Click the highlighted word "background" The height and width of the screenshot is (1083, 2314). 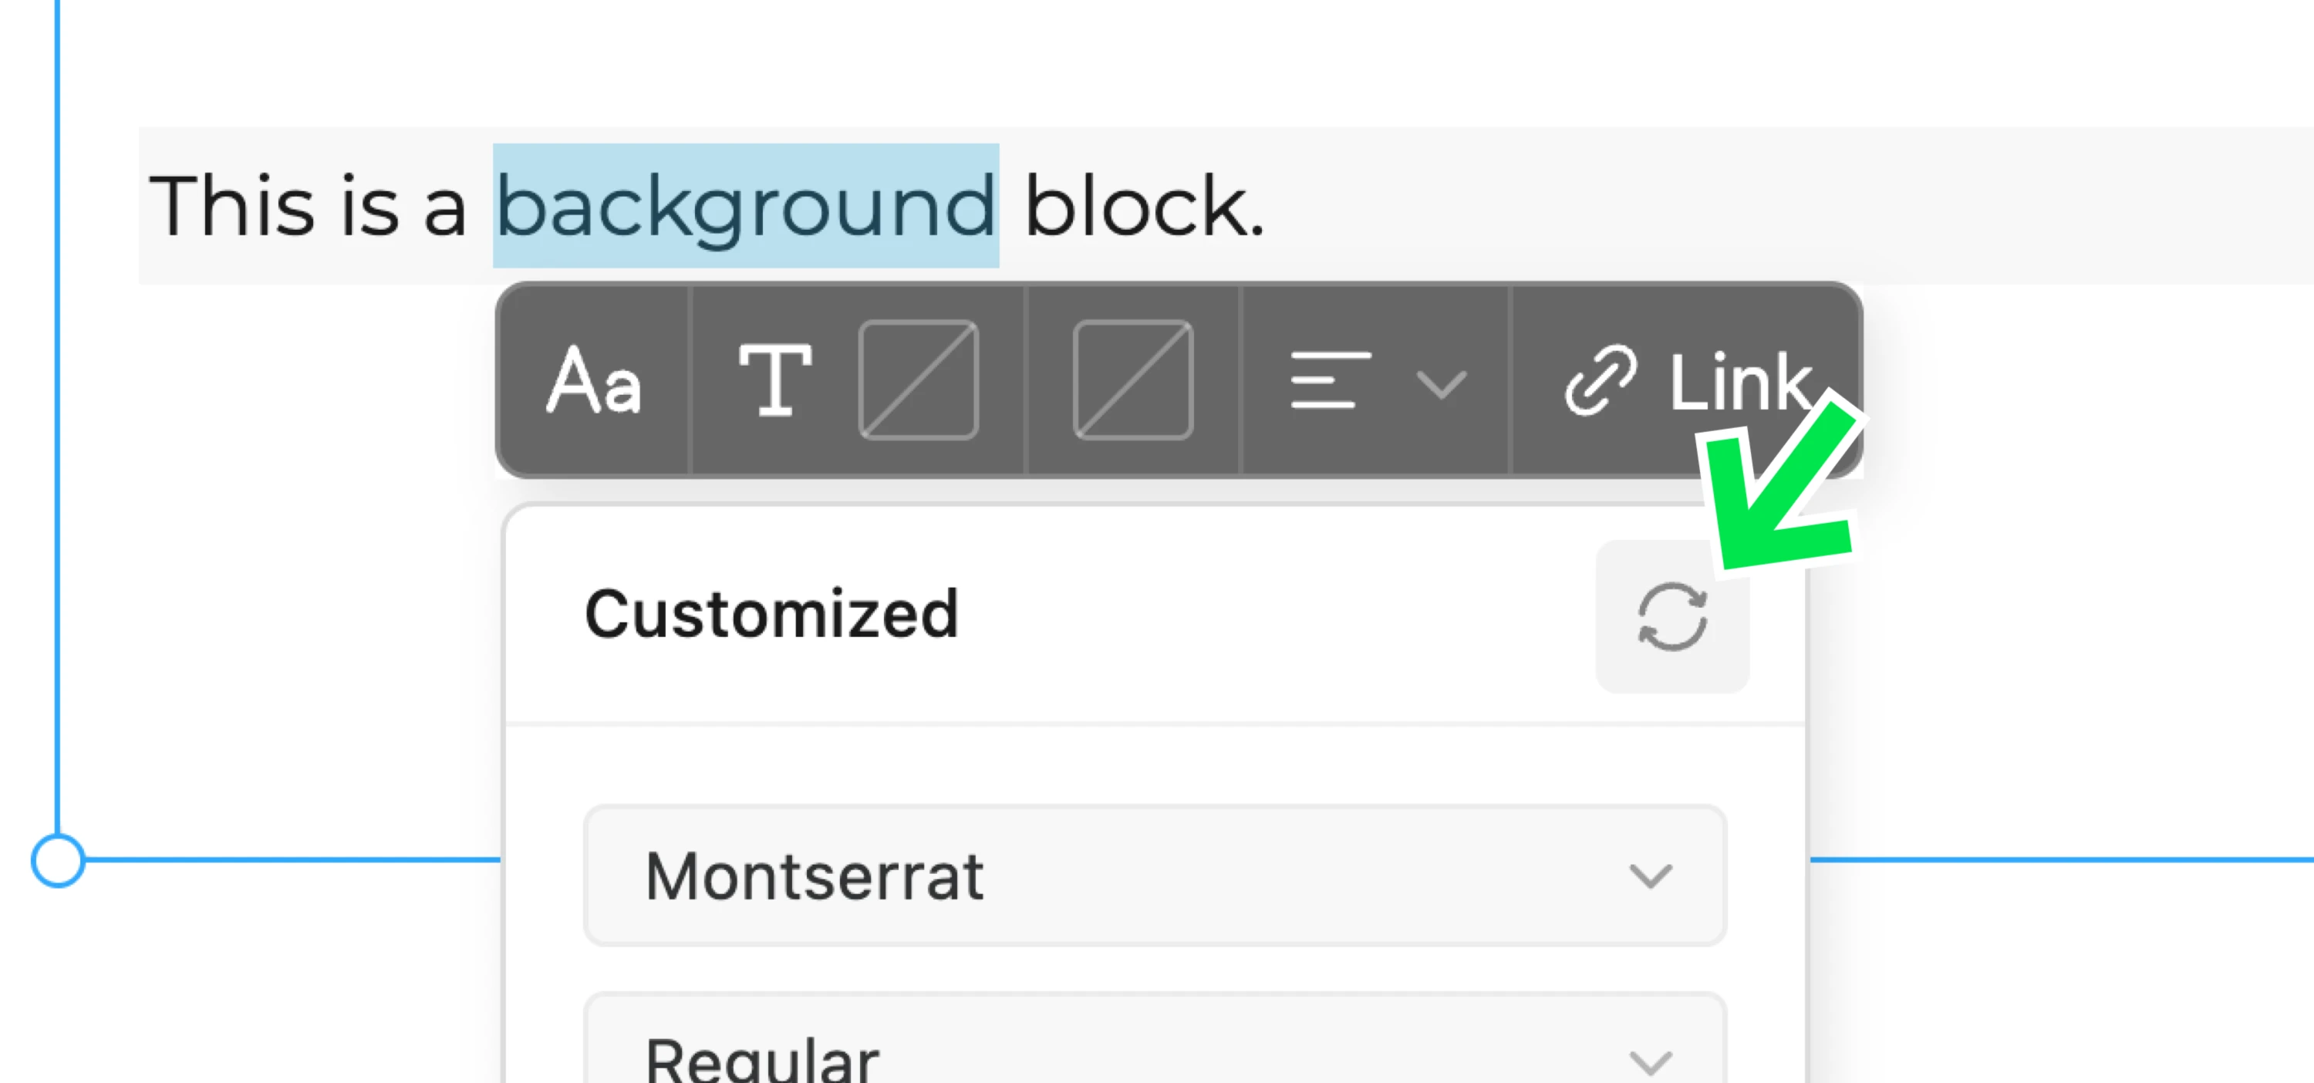(746, 207)
